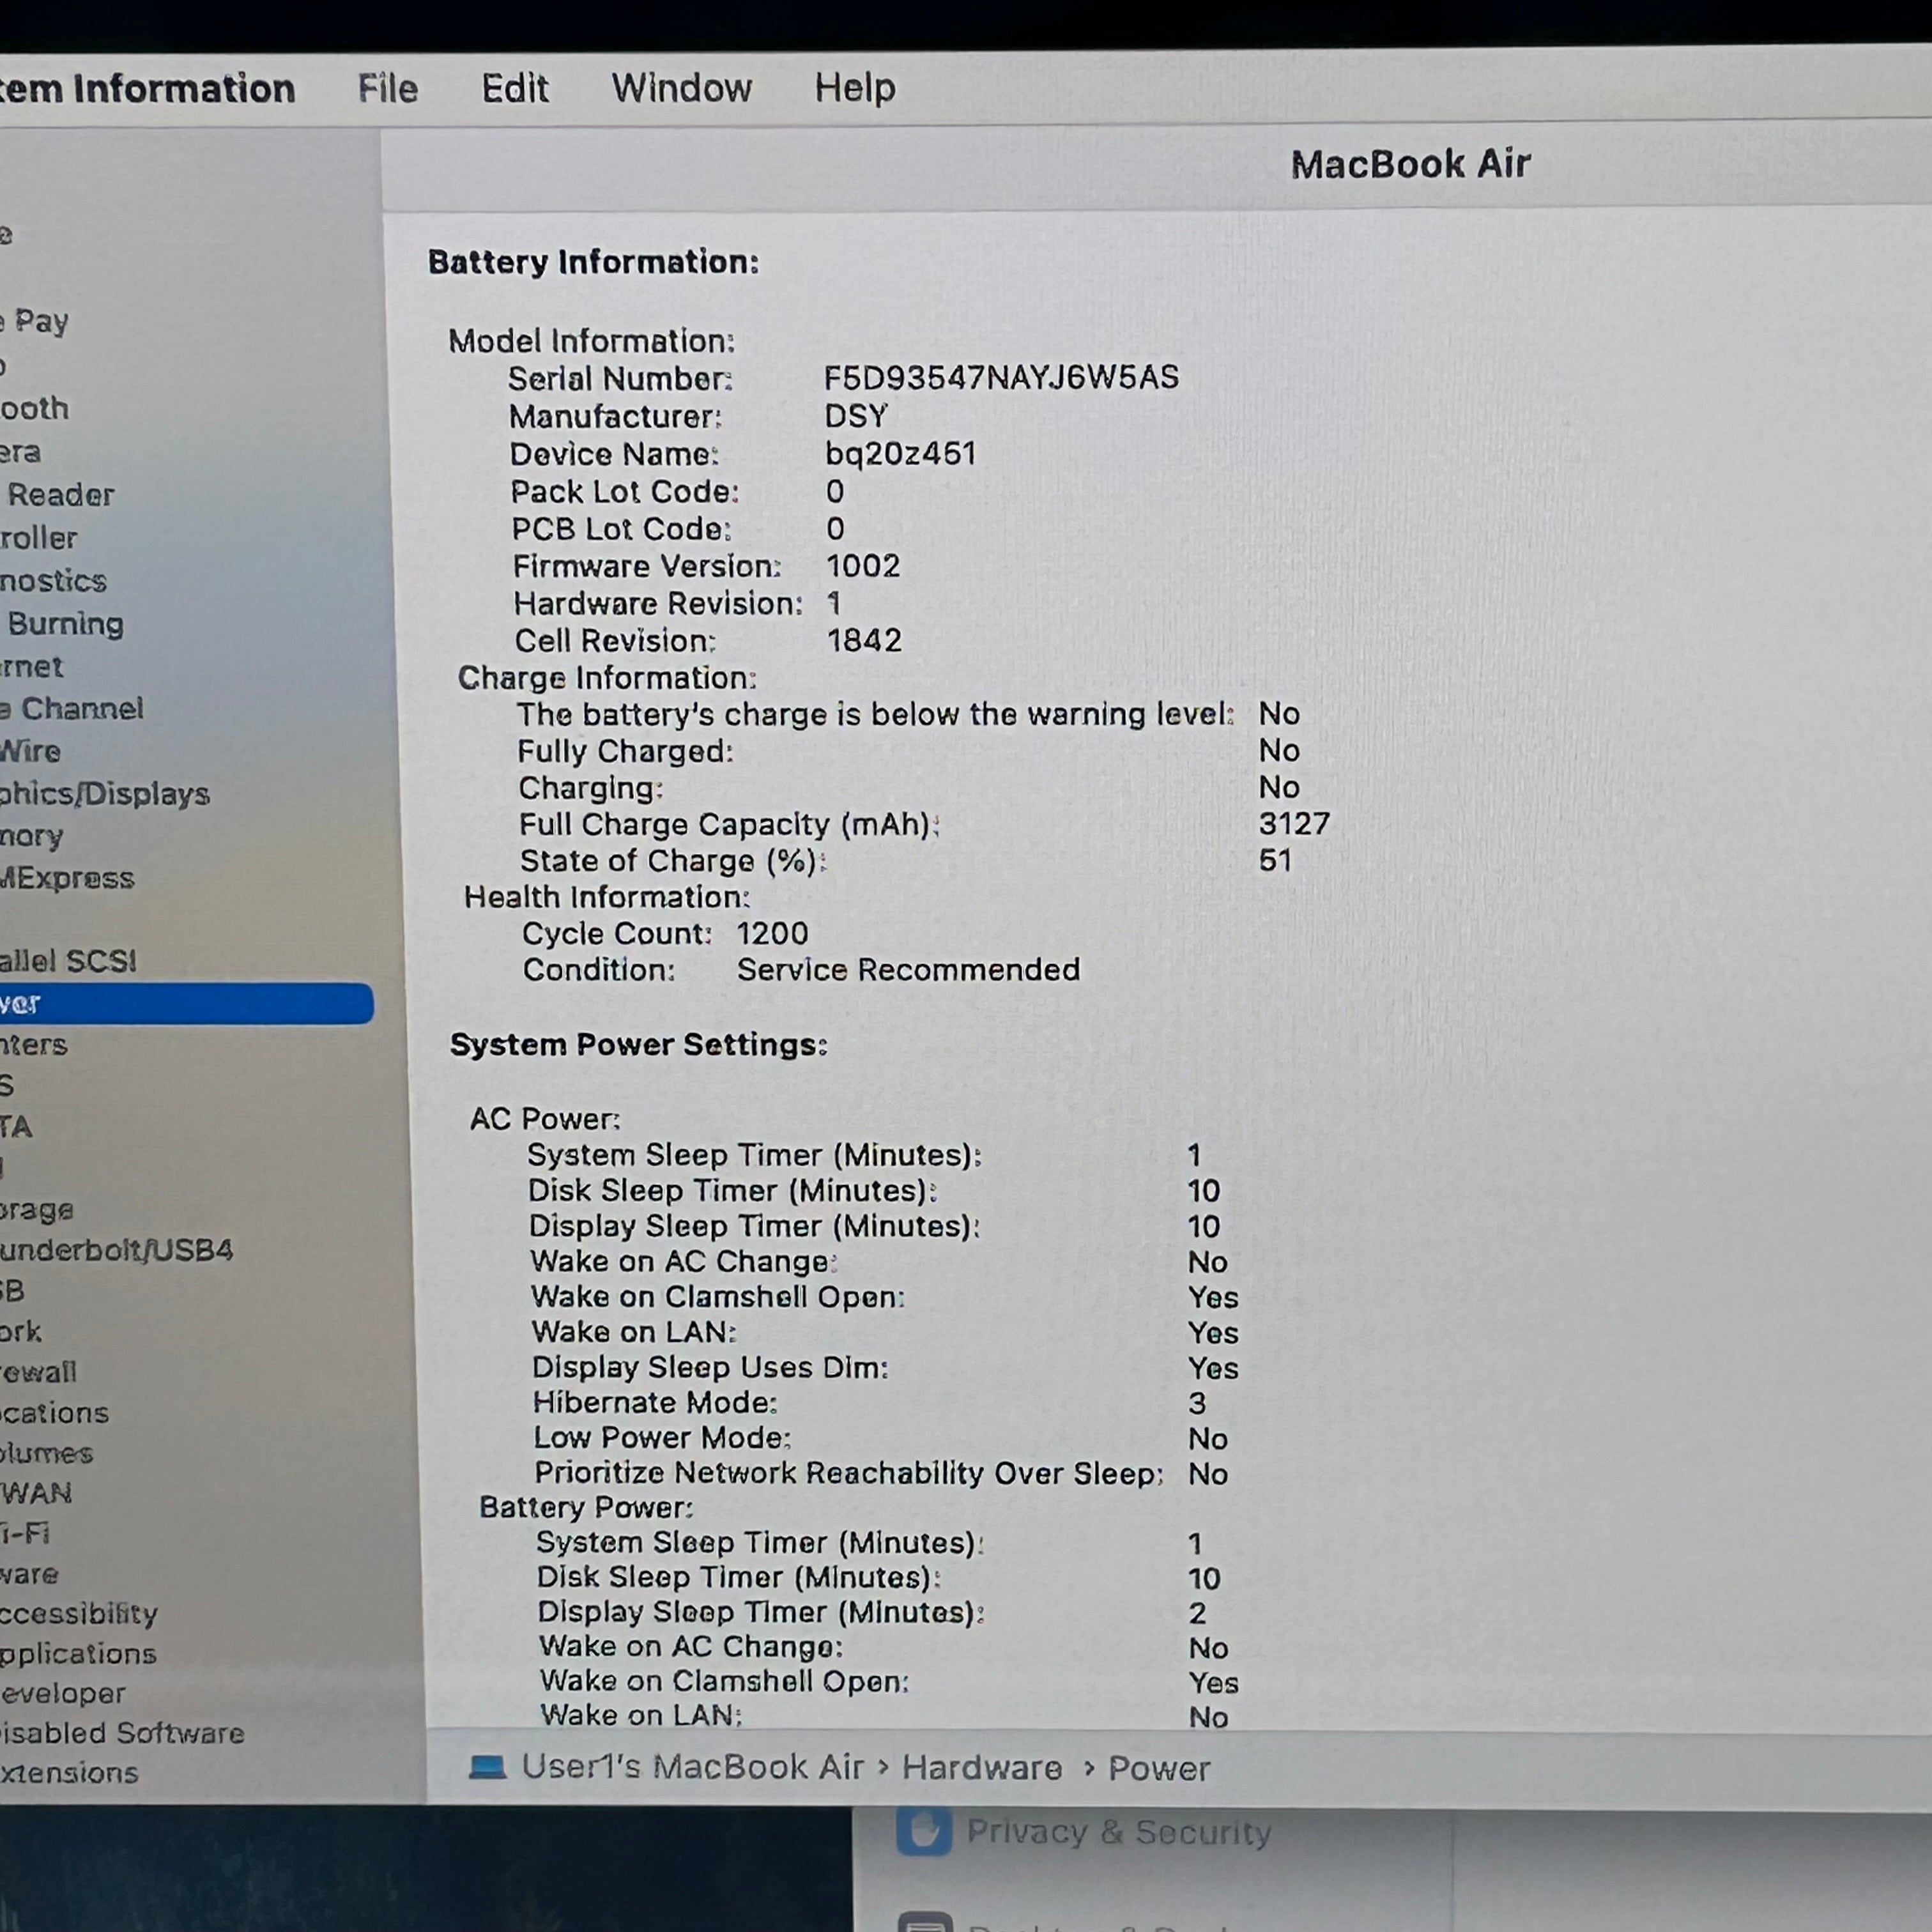Viewport: 1932px width, 1932px height.
Task: Select Wi-Fi in the sidebar
Action: coord(25,1533)
